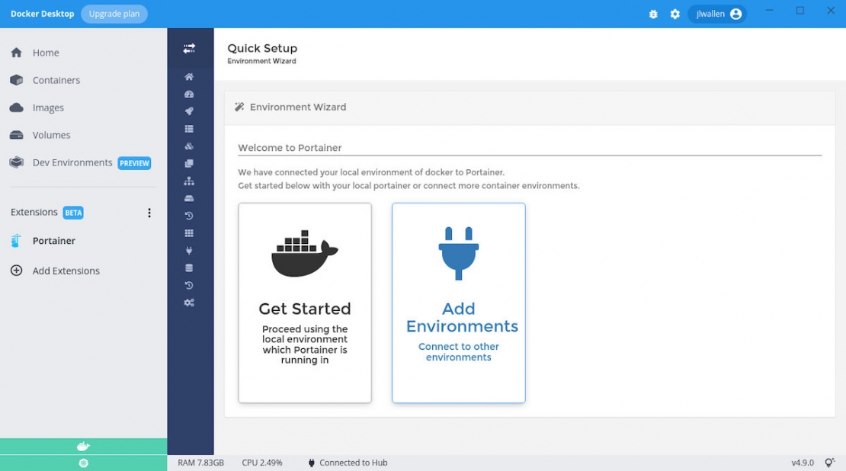Open Portainer settings via the gears icon
This screenshot has width=846, height=471.
point(189,303)
